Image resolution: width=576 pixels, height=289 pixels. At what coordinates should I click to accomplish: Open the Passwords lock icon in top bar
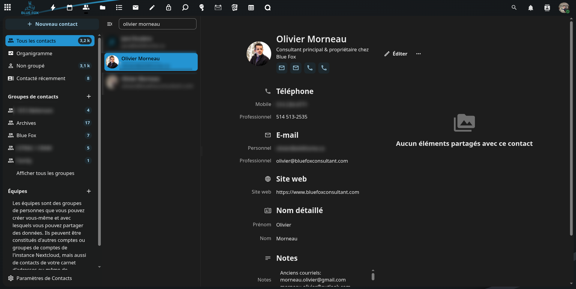[x=169, y=8]
